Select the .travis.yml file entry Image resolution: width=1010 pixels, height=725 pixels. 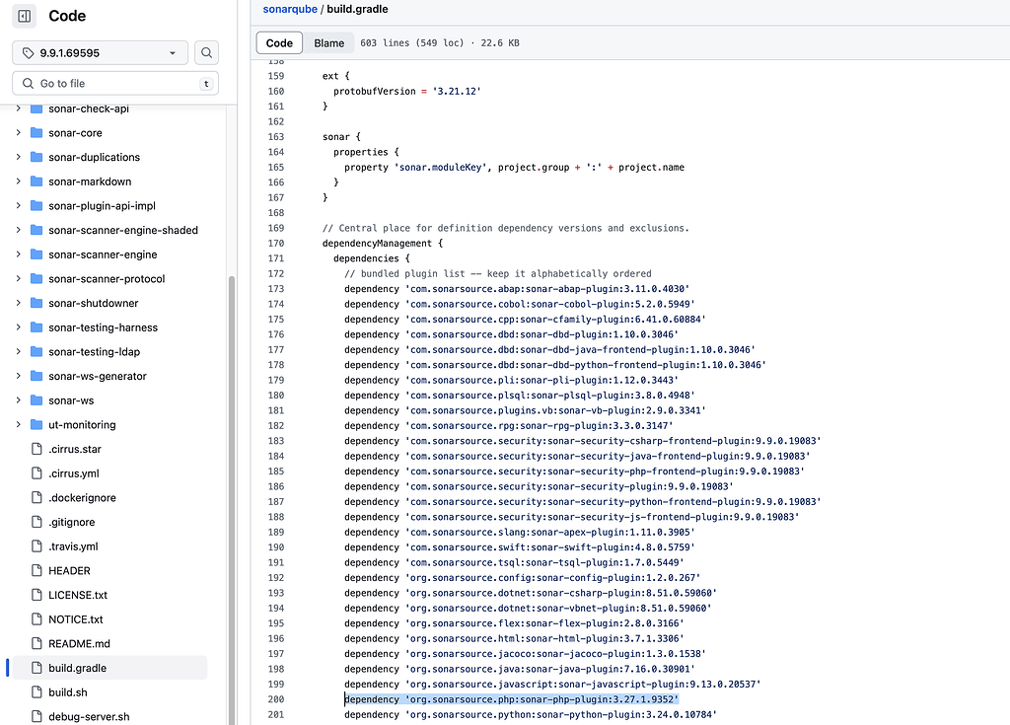pyautogui.click(x=73, y=546)
